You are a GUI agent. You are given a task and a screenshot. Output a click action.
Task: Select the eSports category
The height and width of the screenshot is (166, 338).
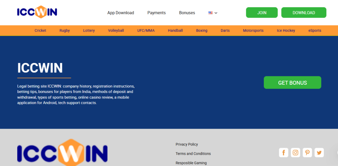coord(315,30)
